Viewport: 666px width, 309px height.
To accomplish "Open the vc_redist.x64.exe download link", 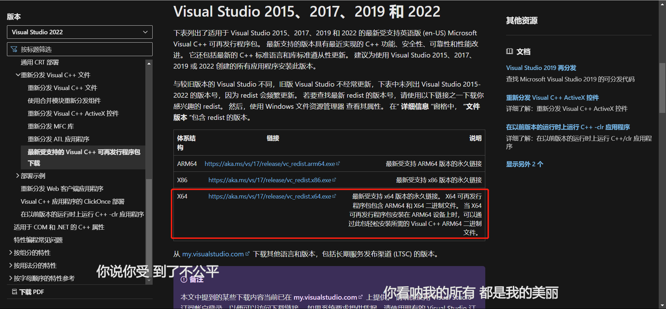I will 270,196.
